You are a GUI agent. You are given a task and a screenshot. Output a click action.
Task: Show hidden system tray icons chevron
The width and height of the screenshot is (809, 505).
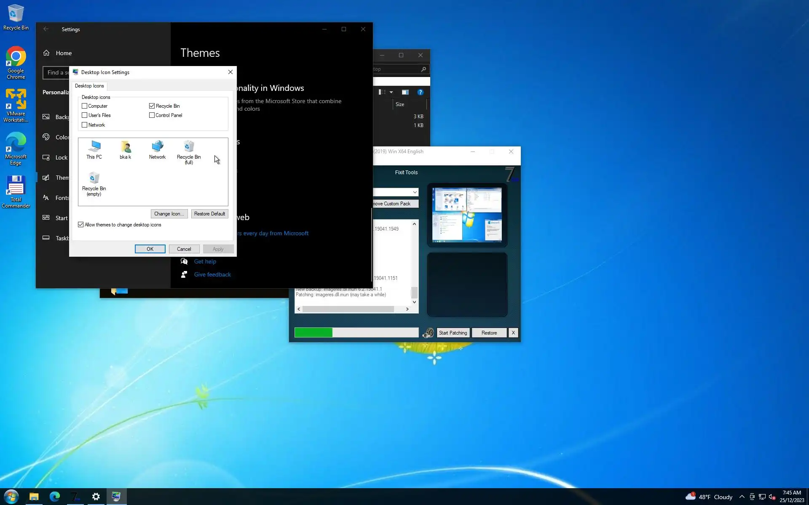[742, 497]
